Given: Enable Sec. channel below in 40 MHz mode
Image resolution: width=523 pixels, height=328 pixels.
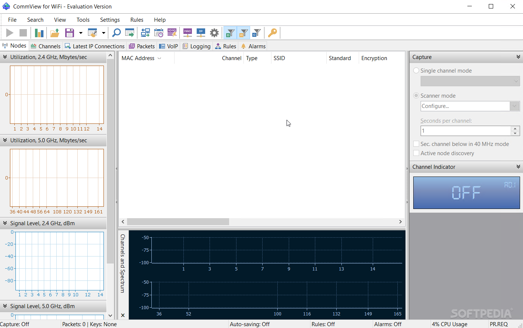Looking at the screenshot, I should (416, 144).
